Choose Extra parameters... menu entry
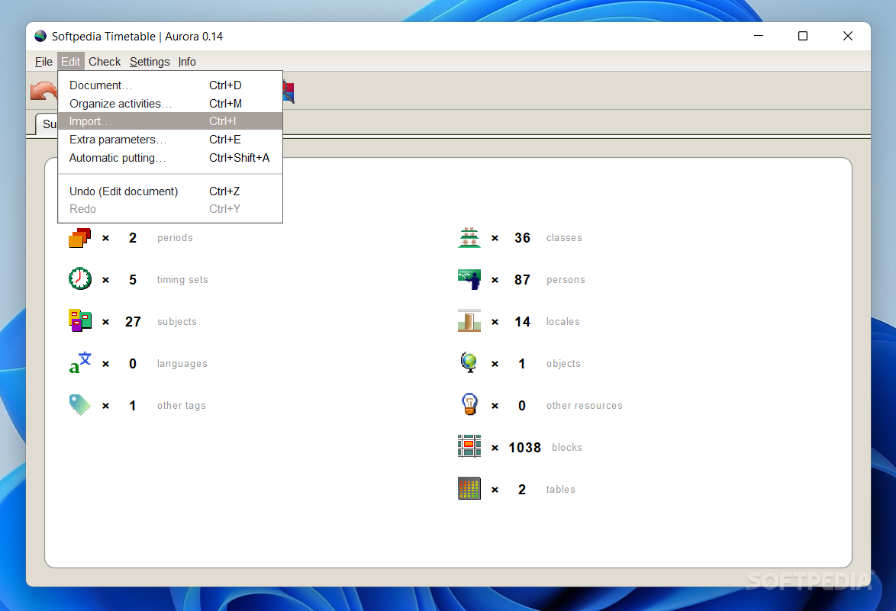This screenshot has width=896, height=611. point(170,140)
